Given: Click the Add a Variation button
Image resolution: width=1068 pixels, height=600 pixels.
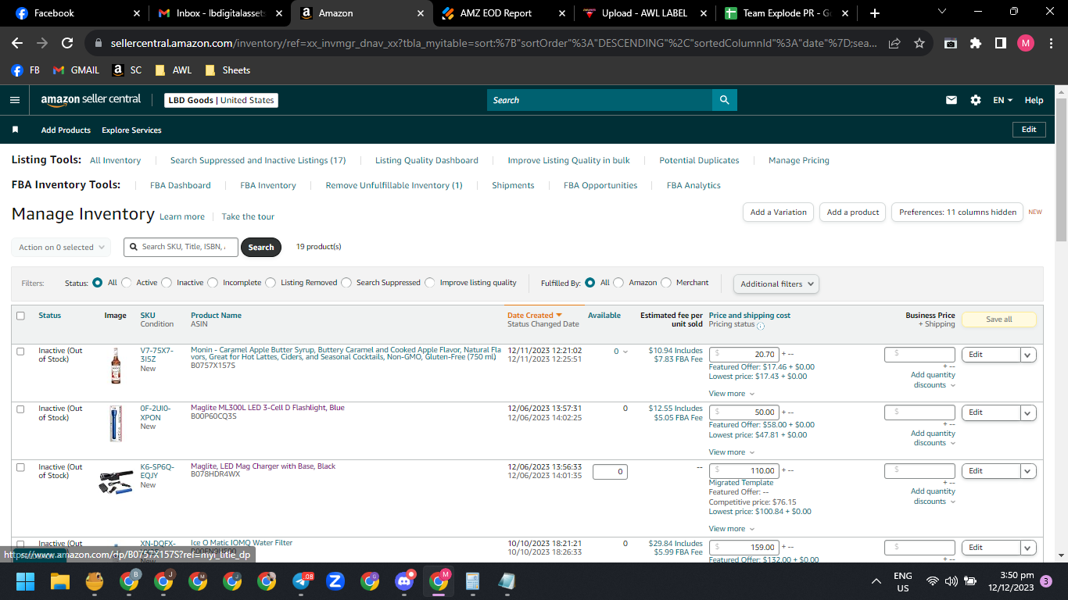Looking at the screenshot, I should pos(778,212).
